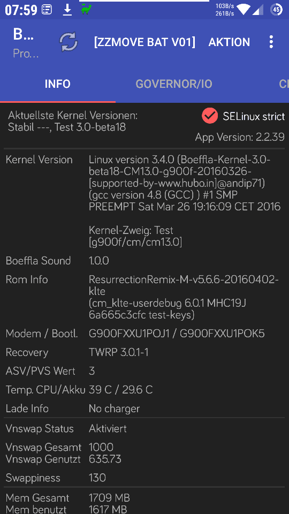Screen dimensions: 289x514
Task: Tap the battery 45 indicator icon
Action: (277, 10)
